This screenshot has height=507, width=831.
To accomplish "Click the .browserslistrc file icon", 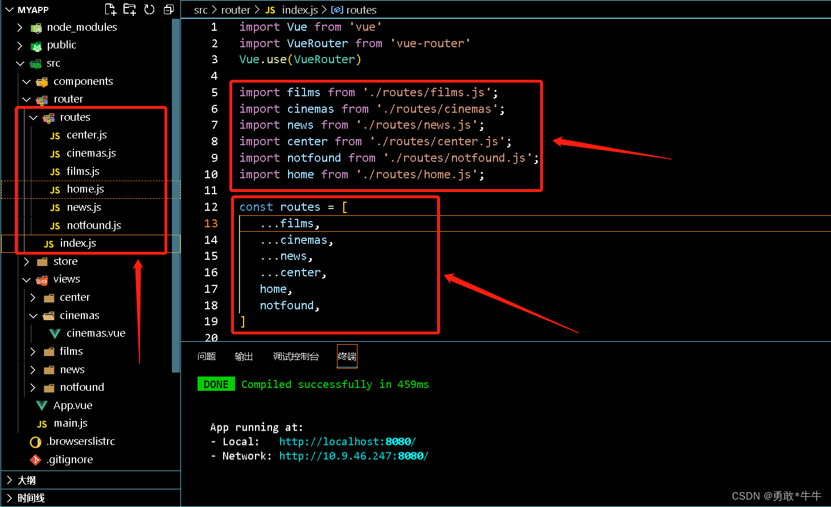I will pos(35,442).
